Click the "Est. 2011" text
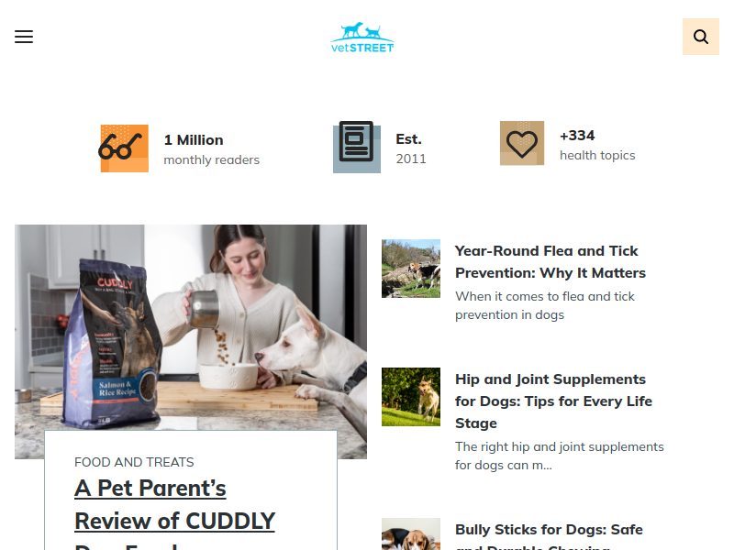Image resolution: width=734 pixels, height=550 pixels. pyautogui.click(x=410, y=148)
